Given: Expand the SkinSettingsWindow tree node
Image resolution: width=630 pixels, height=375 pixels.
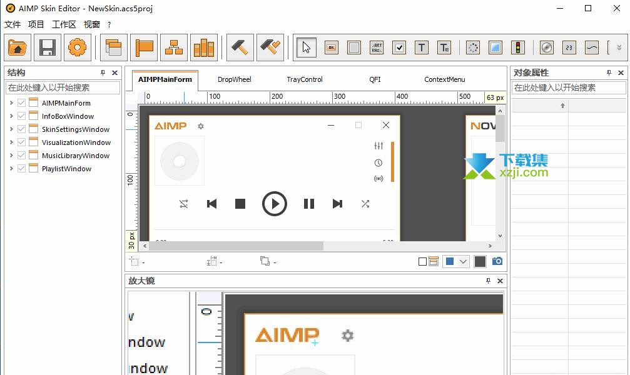Looking at the screenshot, I should (11, 129).
